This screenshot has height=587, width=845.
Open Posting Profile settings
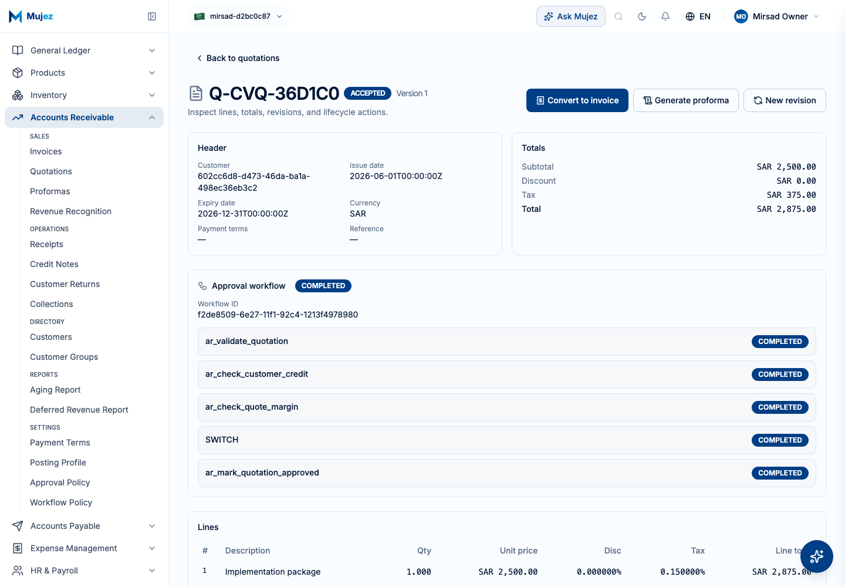pos(58,463)
